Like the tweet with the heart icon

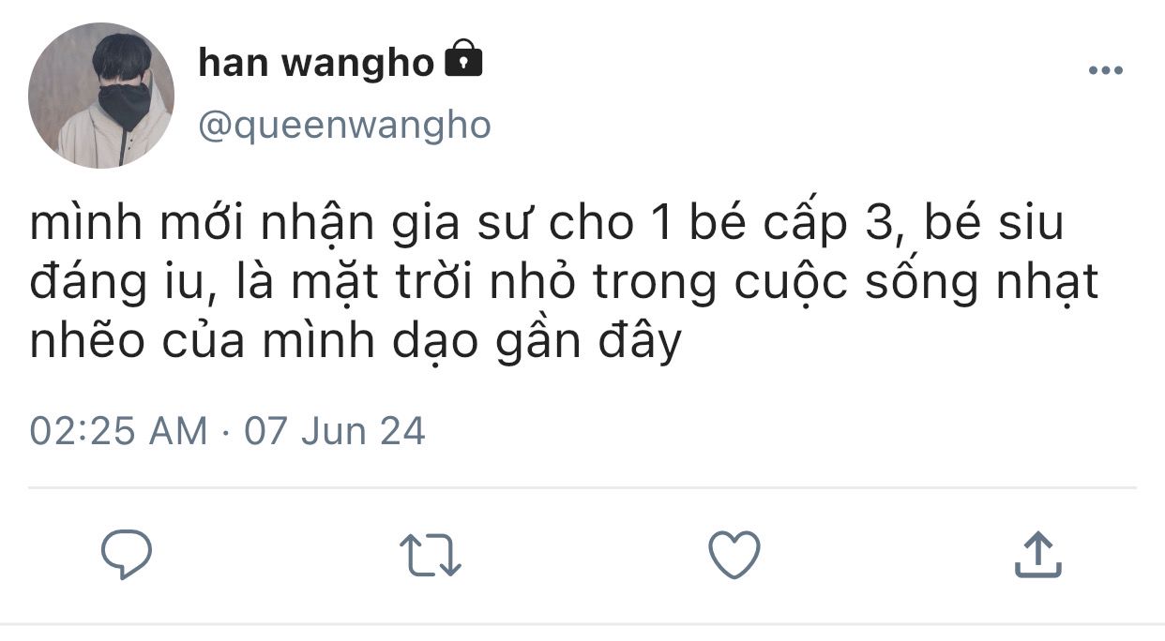click(x=734, y=554)
